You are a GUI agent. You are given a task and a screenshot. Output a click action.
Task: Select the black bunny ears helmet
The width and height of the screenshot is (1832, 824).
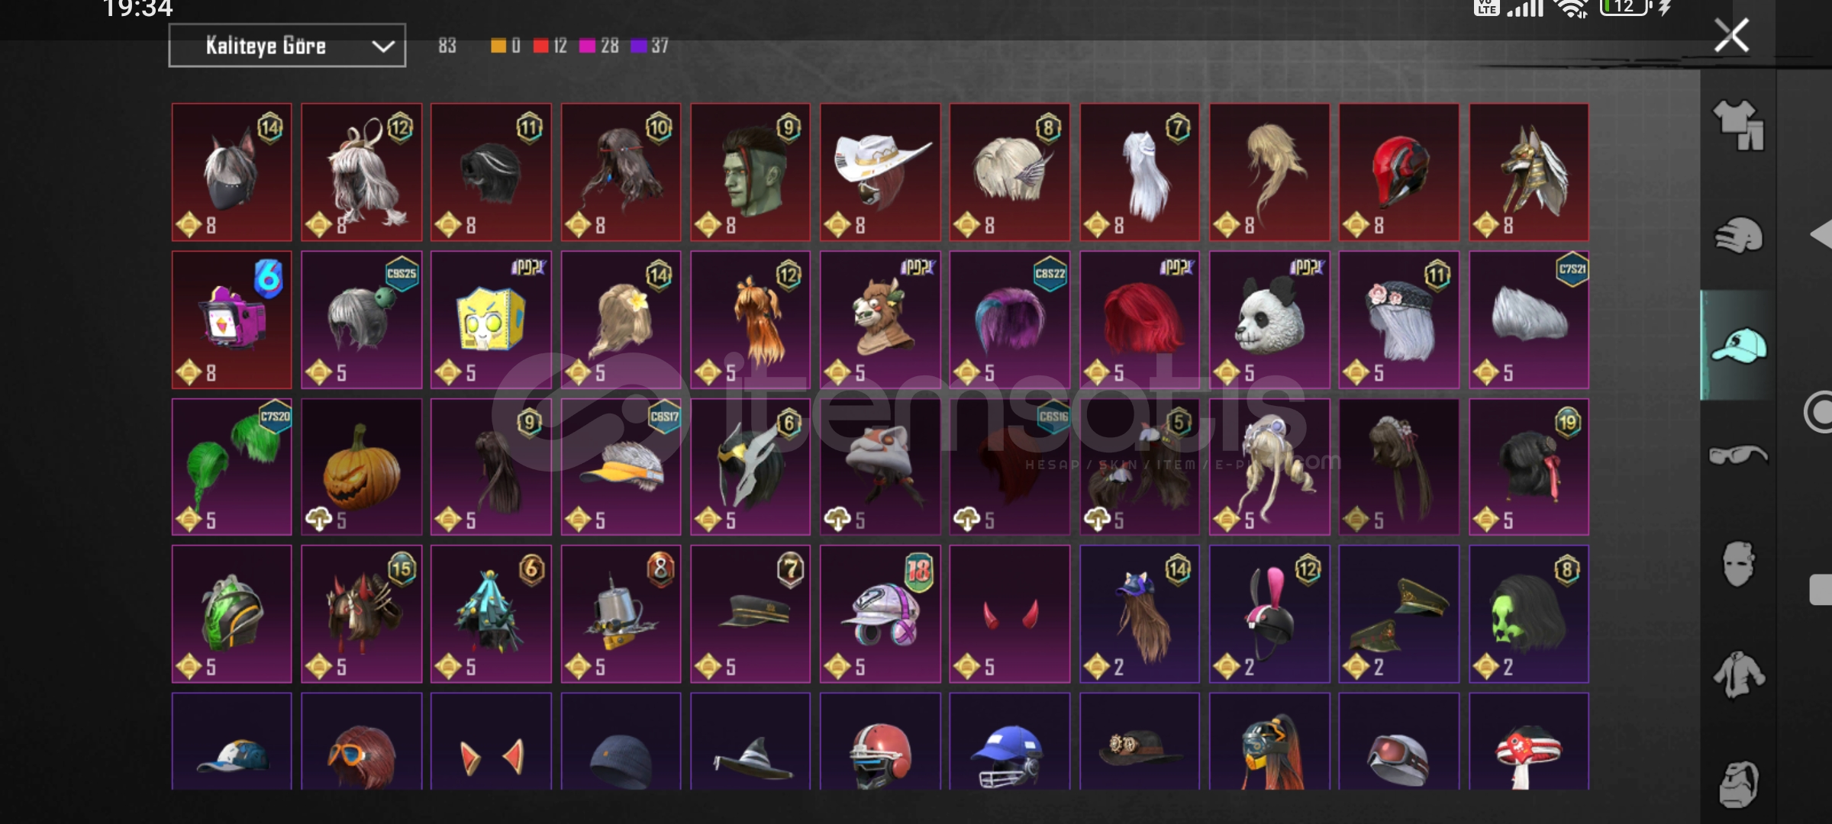pos(1269,613)
